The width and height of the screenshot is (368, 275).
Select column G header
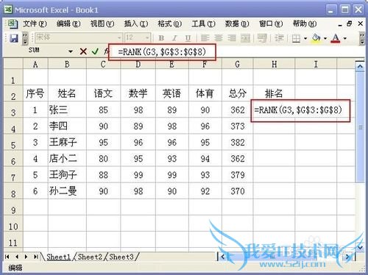coord(237,64)
